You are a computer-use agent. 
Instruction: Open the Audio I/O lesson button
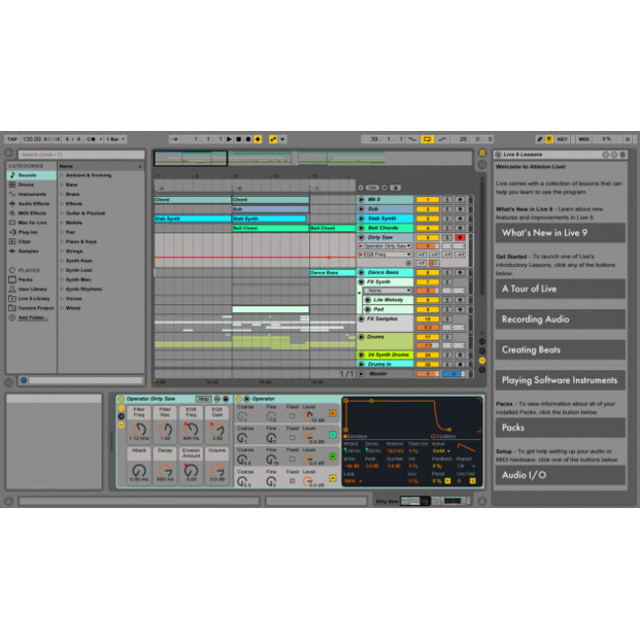click(560, 476)
